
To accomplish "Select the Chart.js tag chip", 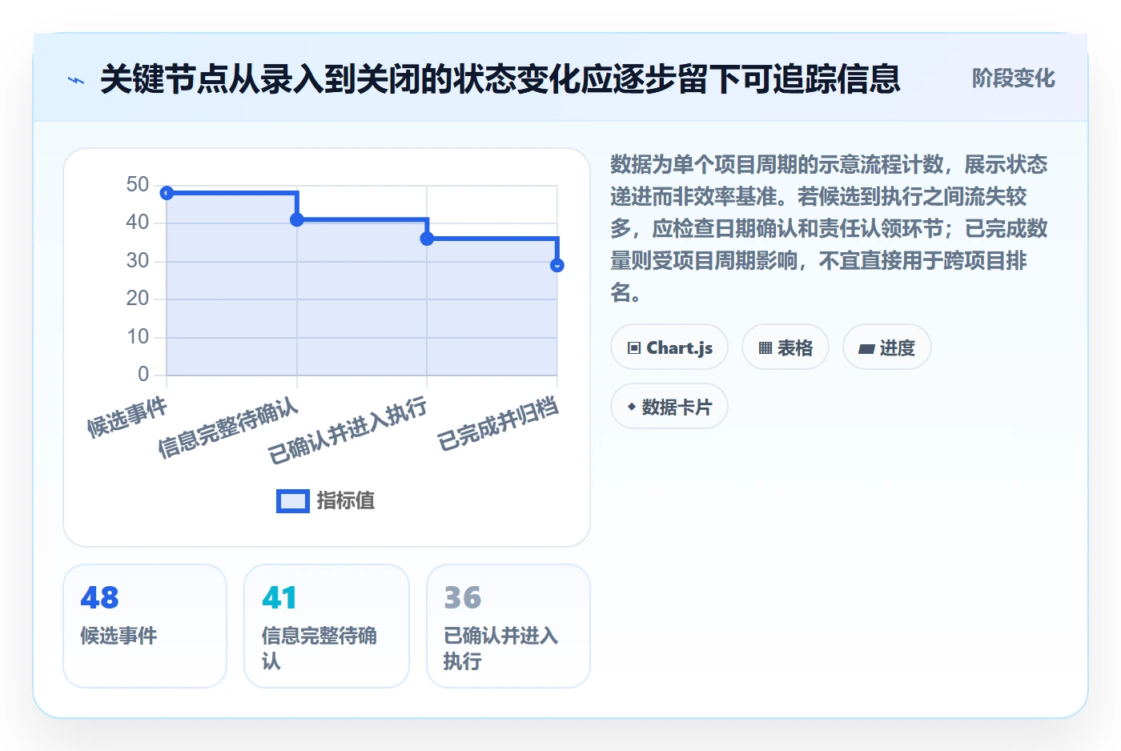I will (669, 347).
